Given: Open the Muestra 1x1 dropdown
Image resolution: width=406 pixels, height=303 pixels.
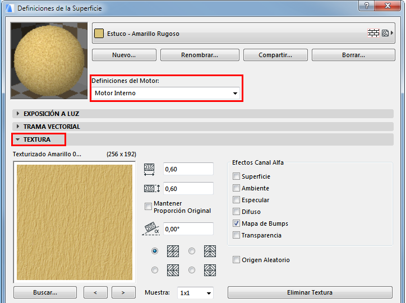Looking at the screenshot, I should [195, 293].
